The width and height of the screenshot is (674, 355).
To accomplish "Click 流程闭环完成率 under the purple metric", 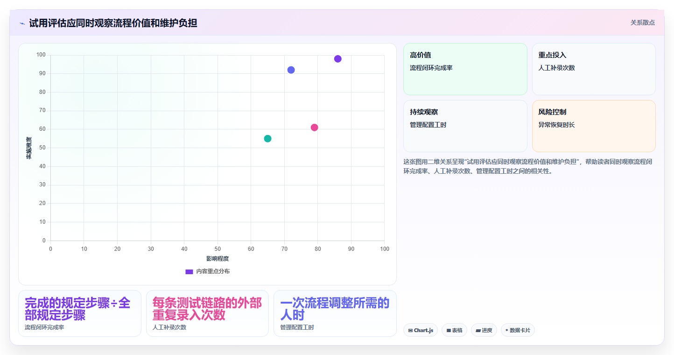I will coord(44,327).
